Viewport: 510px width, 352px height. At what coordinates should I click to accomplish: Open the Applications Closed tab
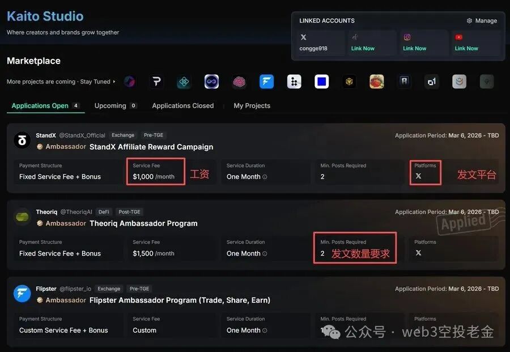(183, 106)
